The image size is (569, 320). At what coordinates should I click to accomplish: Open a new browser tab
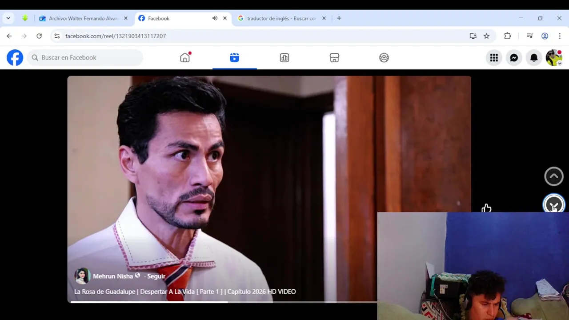[x=339, y=18]
